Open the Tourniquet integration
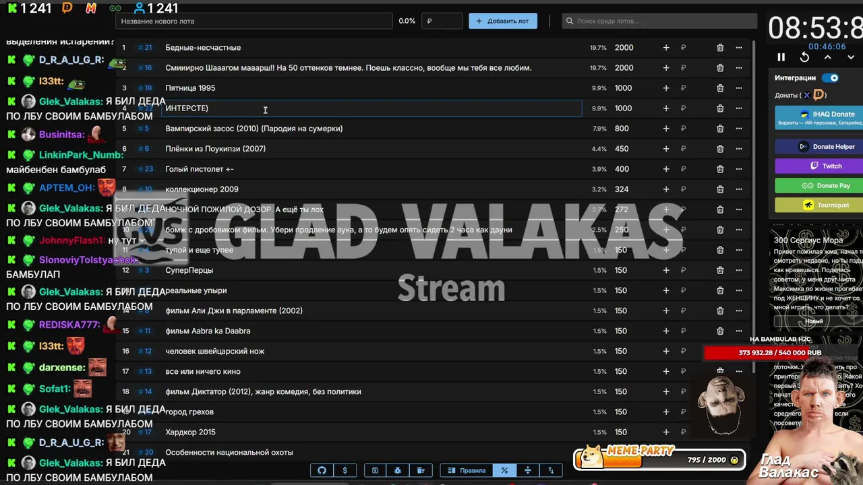Screen dimensions: 863x485 point(819,205)
